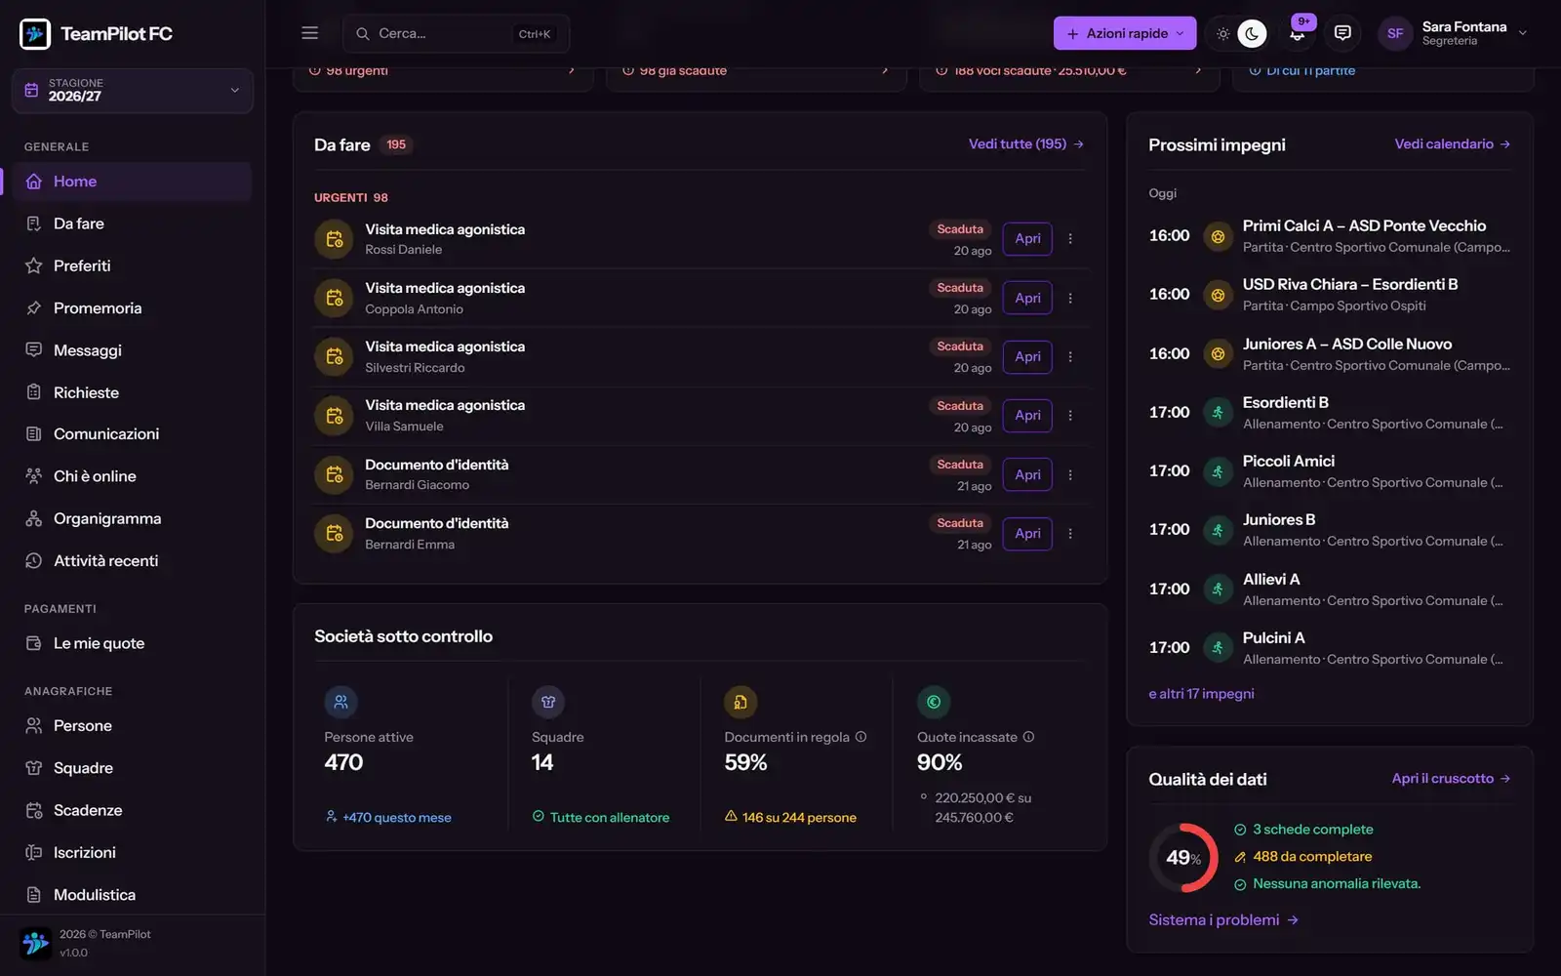Open Promemoria in sidebar
Screen dimensions: 1561x976
[133, 308]
